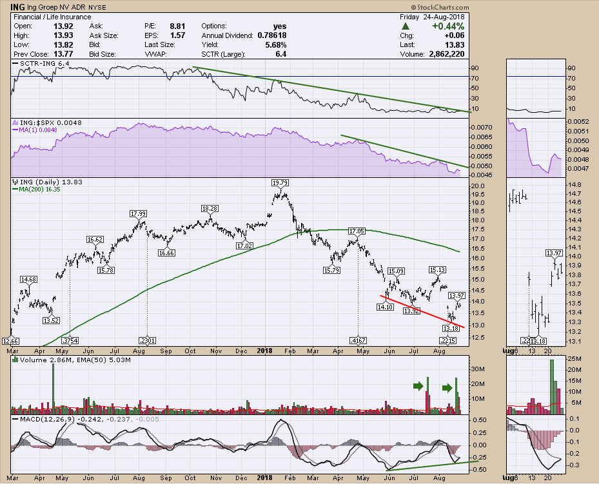Click the 15.78 low price label
The height and width of the screenshot is (484, 599).
[106, 270]
